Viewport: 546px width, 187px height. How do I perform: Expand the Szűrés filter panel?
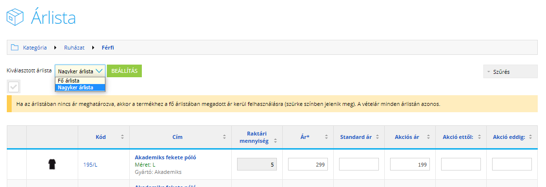click(x=510, y=71)
